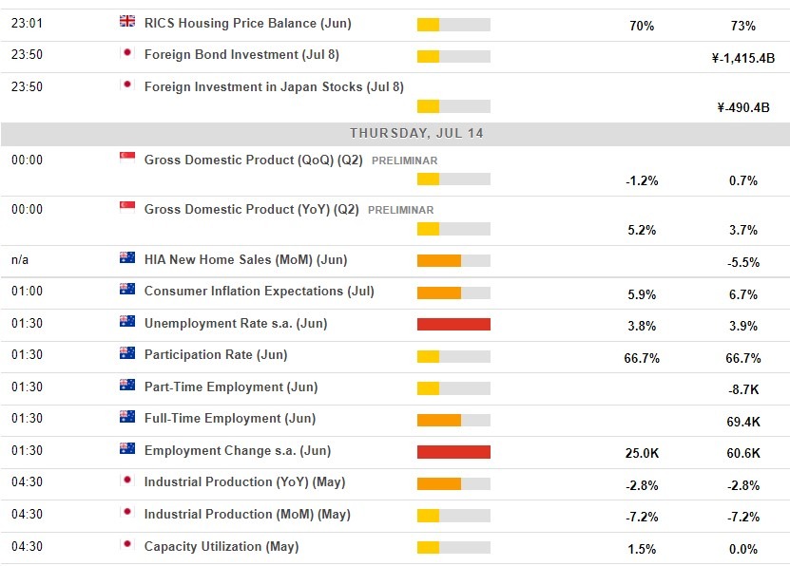Click the red impact bar for Employment Change s.a.
This screenshot has height=566, width=790.
[x=452, y=450]
